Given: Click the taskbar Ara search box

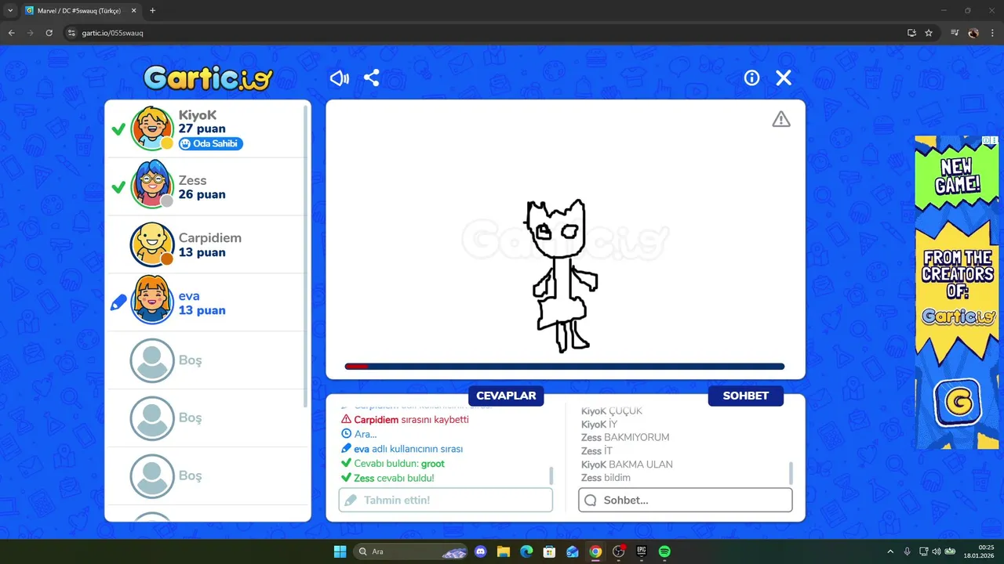Looking at the screenshot, I should pyautogui.click(x=411, y=551).
